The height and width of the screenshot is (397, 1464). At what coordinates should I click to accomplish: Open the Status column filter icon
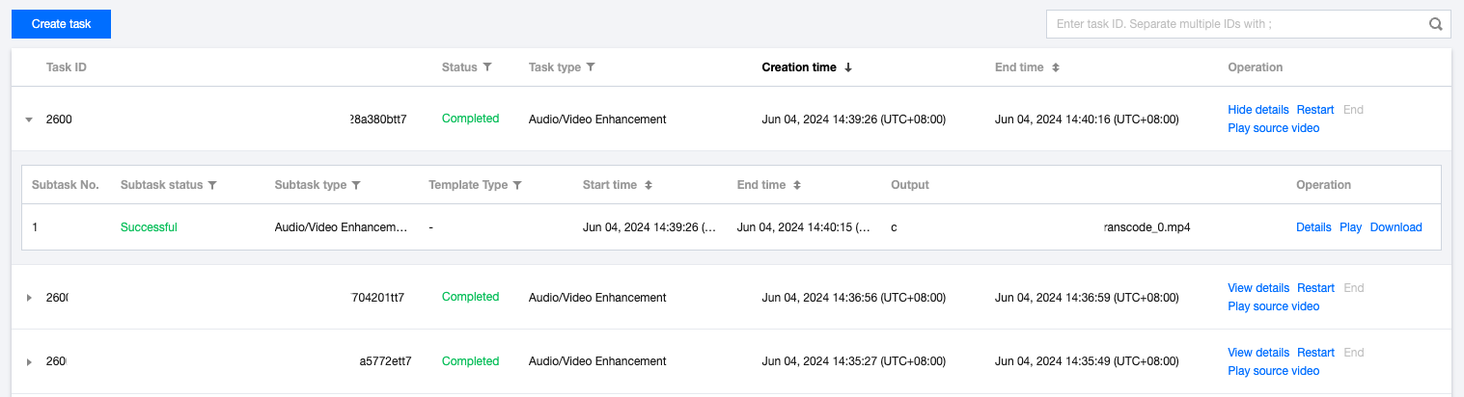pos(487,67)
